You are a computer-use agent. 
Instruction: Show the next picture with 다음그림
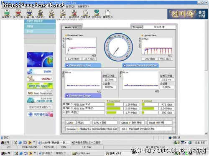(x=29, y=14)
